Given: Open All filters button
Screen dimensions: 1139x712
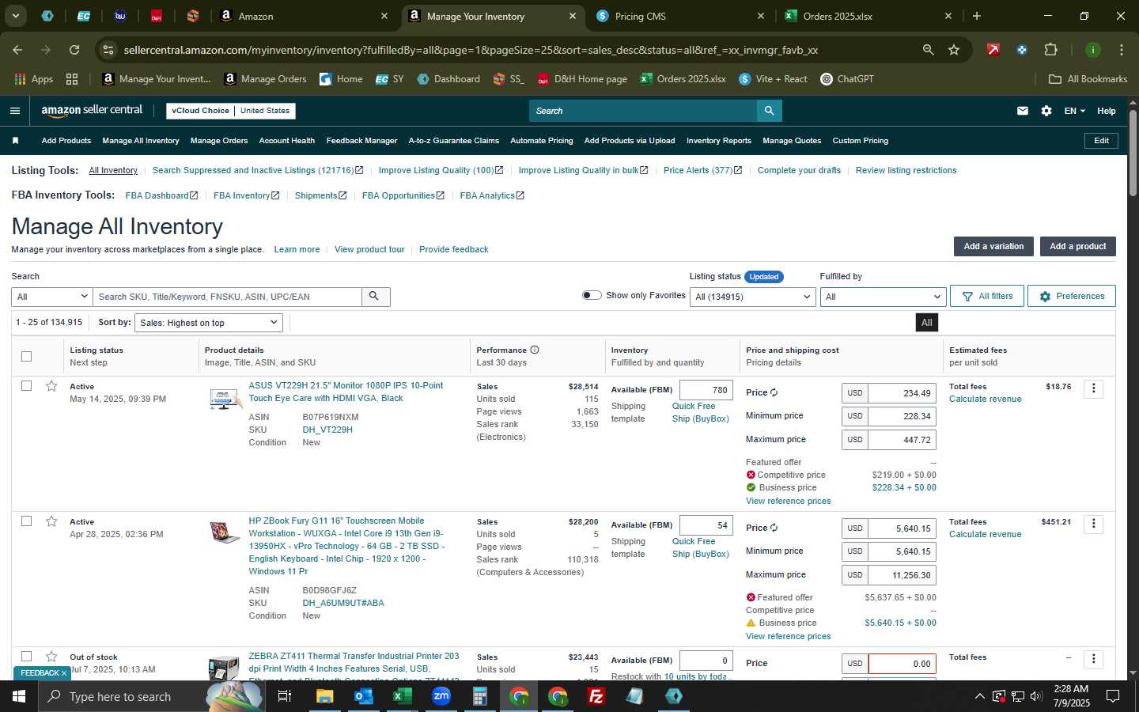Looking at the screenshot, I should tap(987, 296).
